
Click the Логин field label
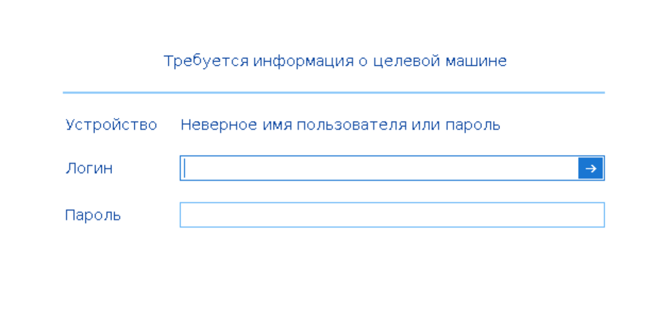click(89, 168)
